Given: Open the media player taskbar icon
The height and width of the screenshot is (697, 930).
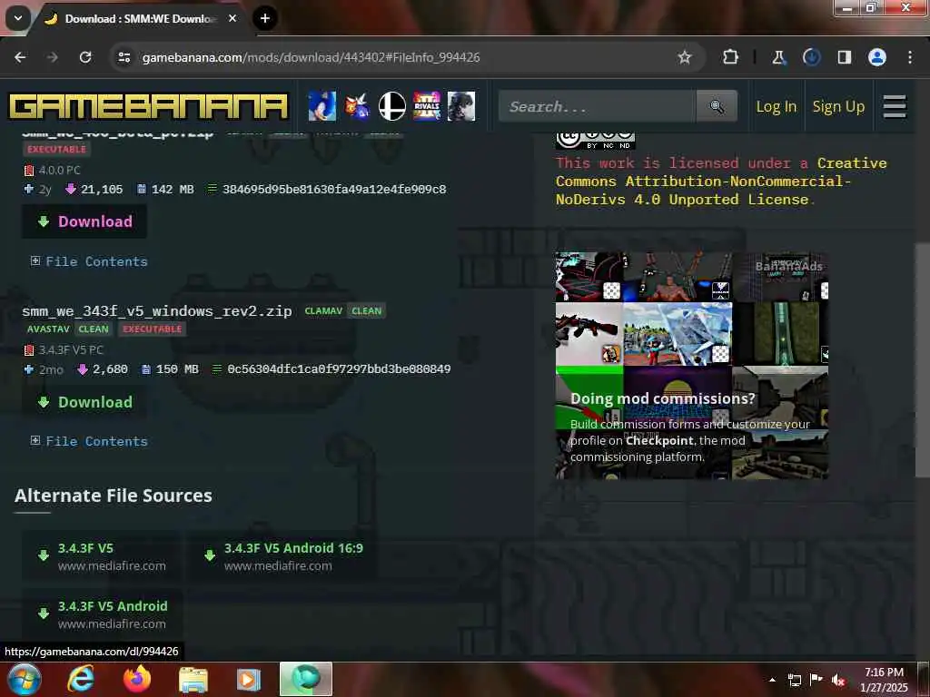Looking at the screenshot, I should 249,680.
